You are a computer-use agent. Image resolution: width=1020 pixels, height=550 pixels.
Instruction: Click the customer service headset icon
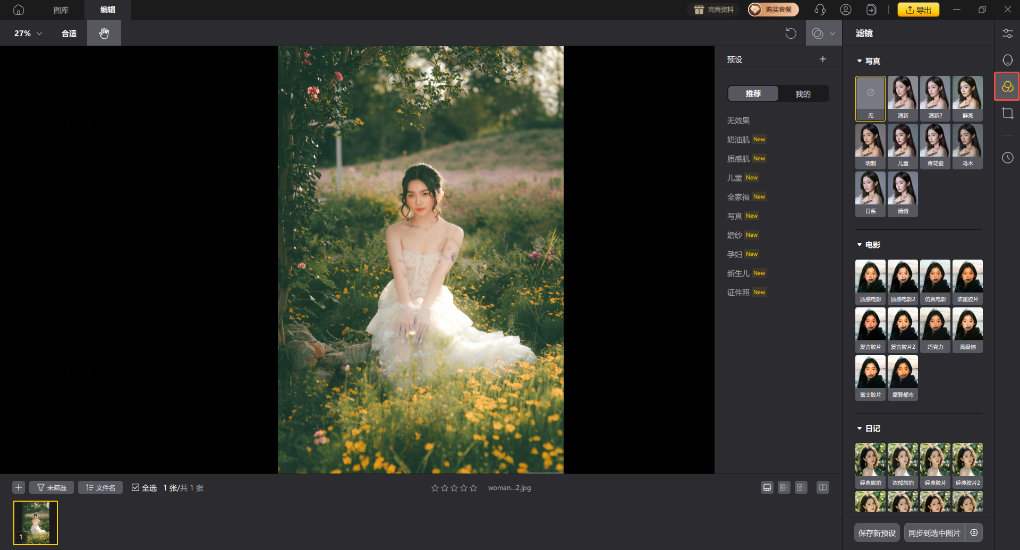click(820, 10)
